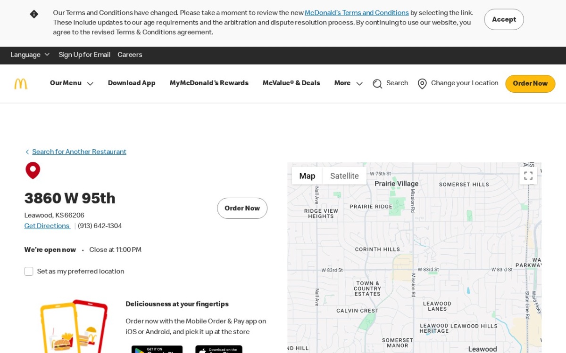Click the McDonald's golden arches logo
The width and height of the screenshot is (566, 353).
[x=21, y=84]
